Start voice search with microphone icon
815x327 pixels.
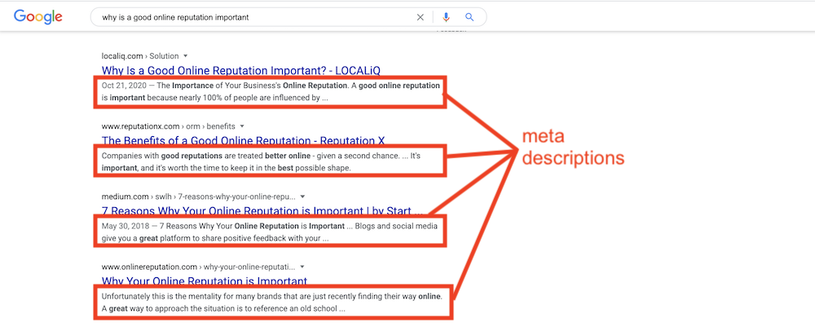coord(446,17)
